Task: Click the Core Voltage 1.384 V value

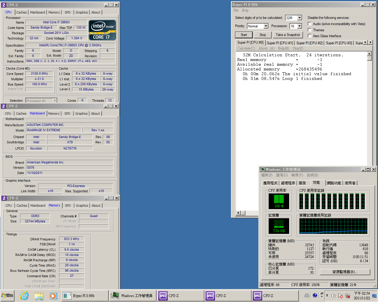Action: [x=77, y=38]
